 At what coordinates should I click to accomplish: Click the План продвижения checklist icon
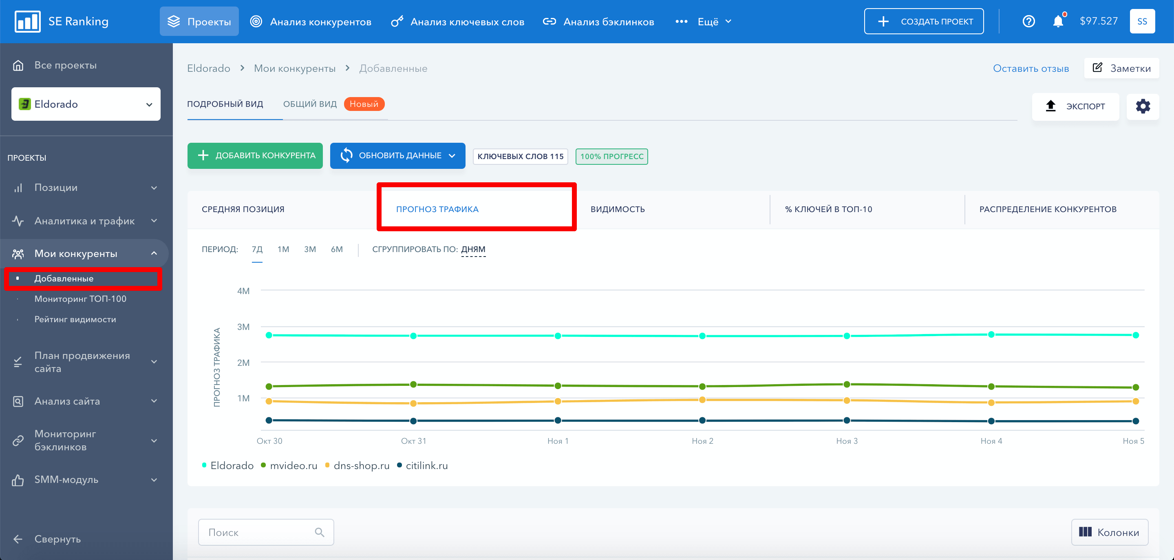click(18, 362)
